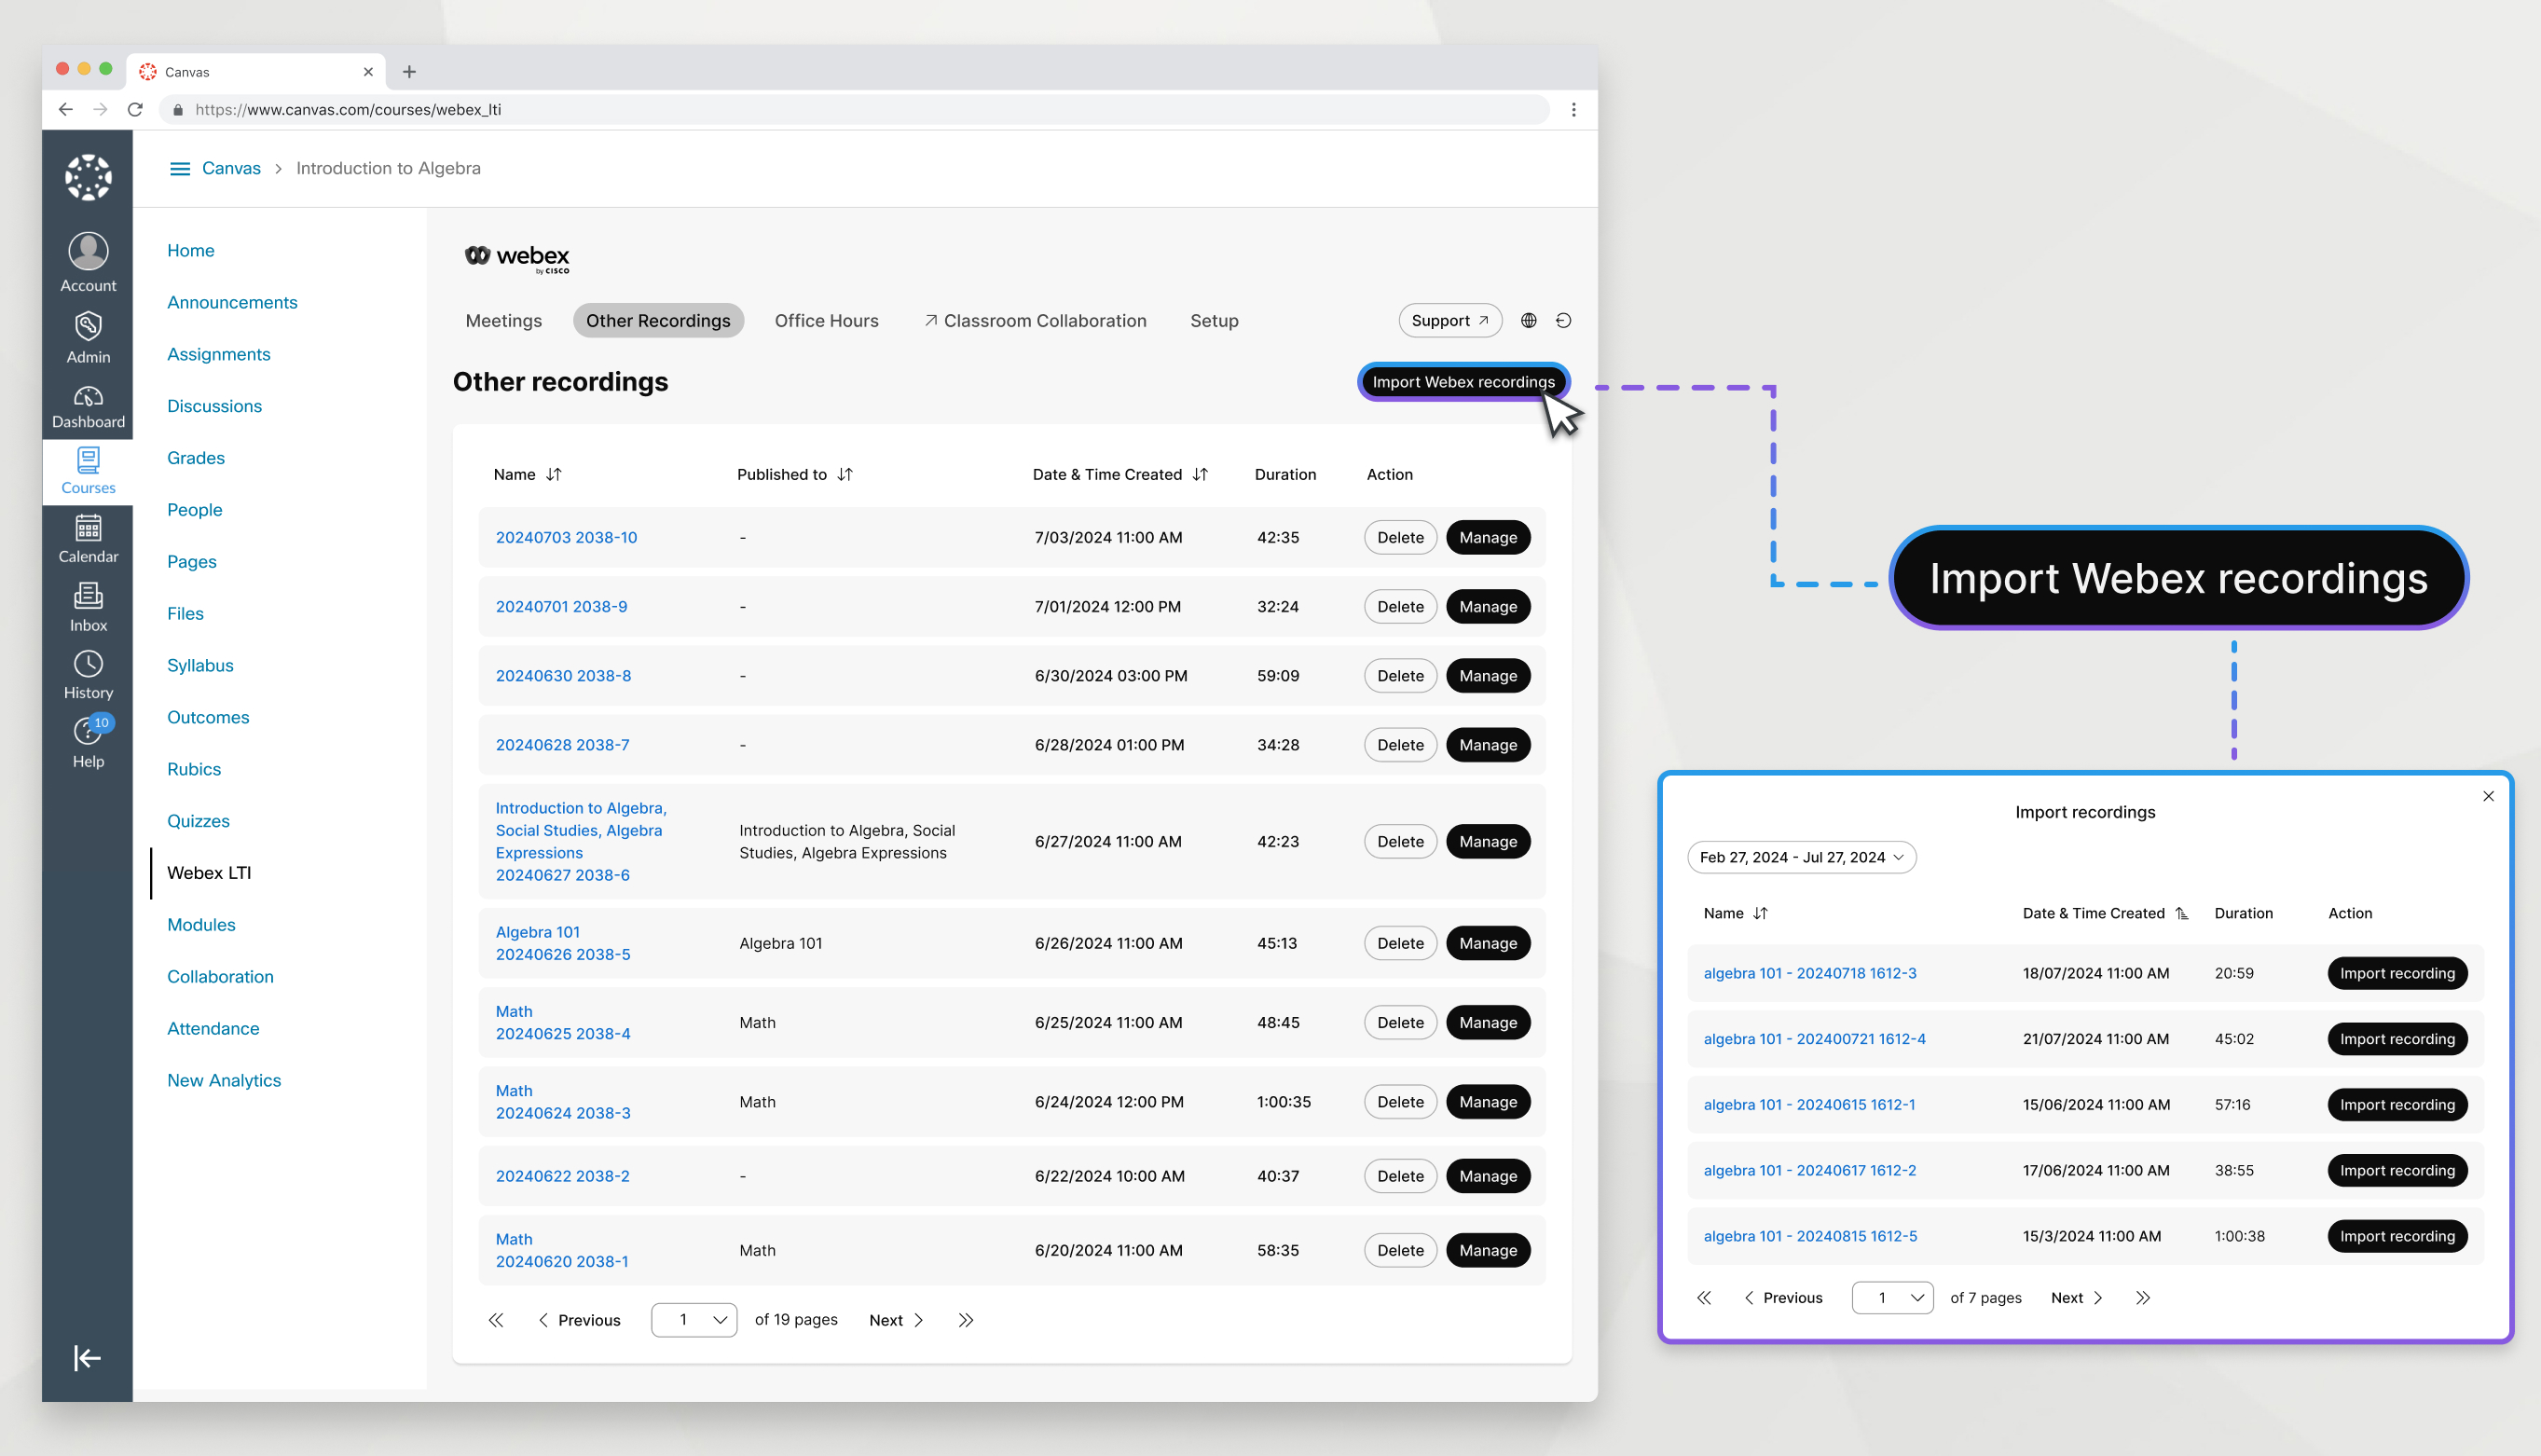2541x1456 pixels.
Task: Sort main table by Name
Action: pos(554,474)
